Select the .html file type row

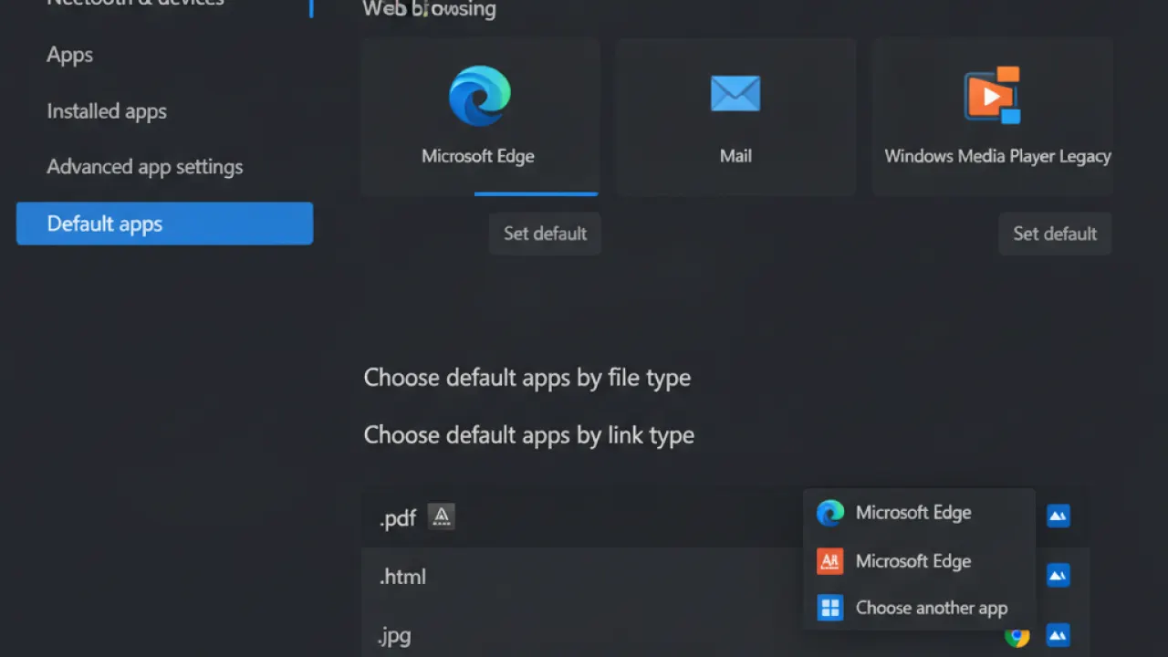tap(725, 577)
